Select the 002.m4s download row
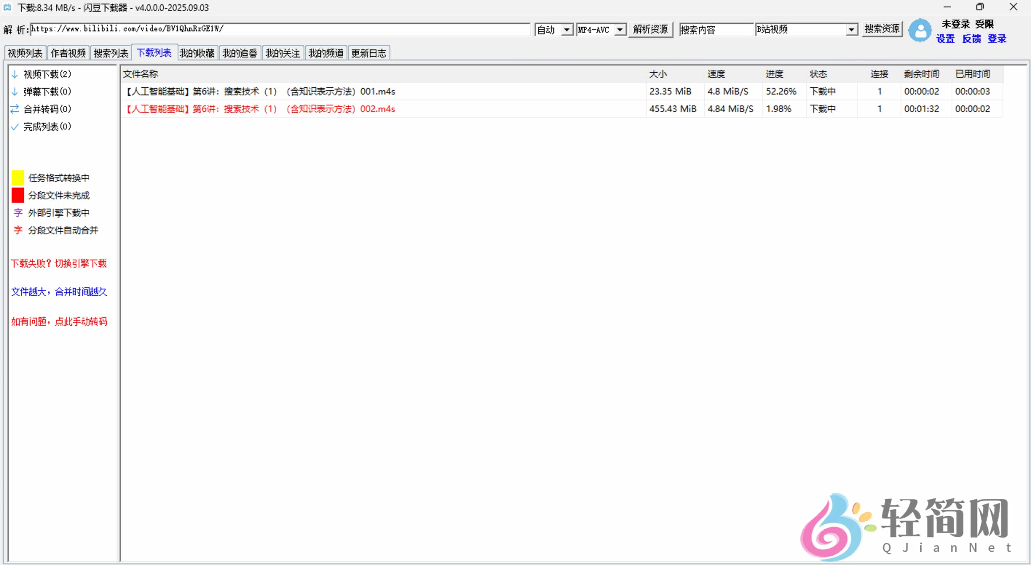1031x565 pixels. (x=261, y=109)
